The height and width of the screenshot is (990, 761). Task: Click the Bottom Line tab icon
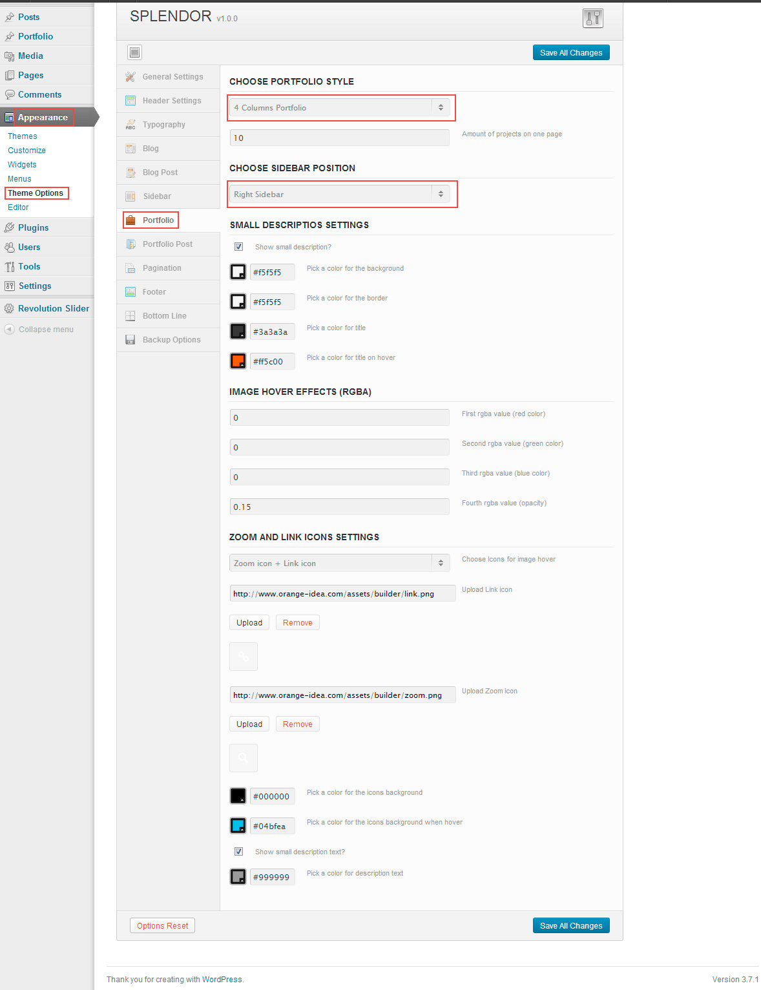[x=130, y=316]
